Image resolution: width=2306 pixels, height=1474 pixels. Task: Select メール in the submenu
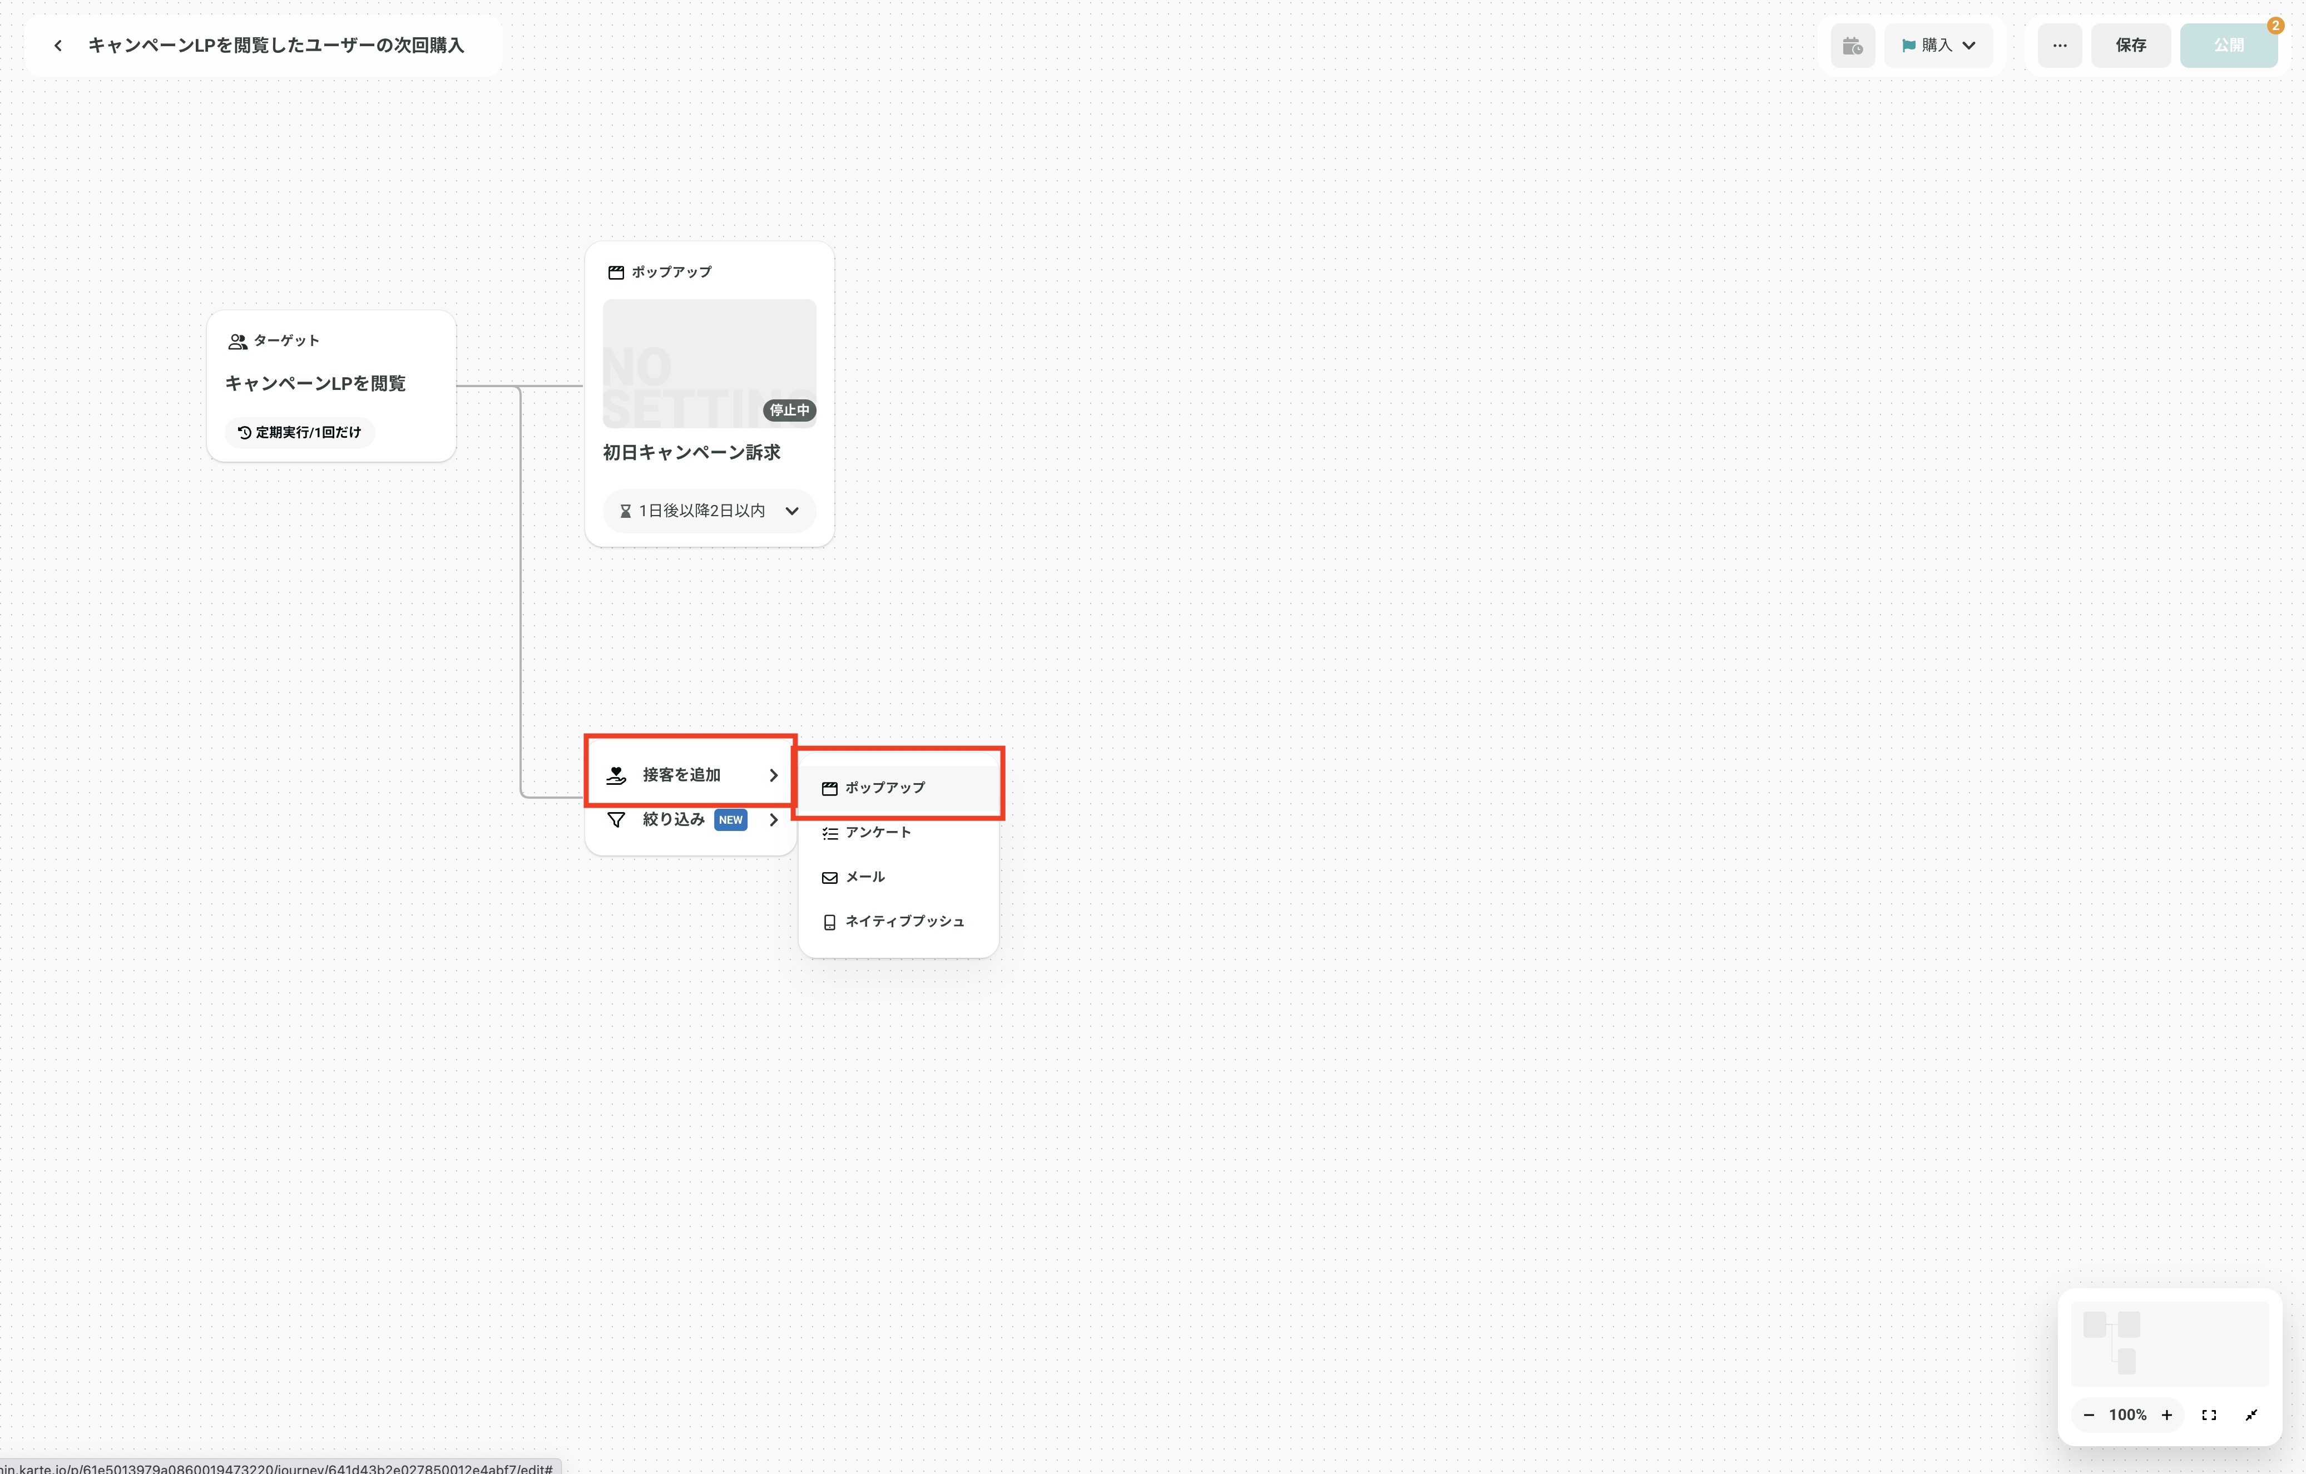coord(898,877)
